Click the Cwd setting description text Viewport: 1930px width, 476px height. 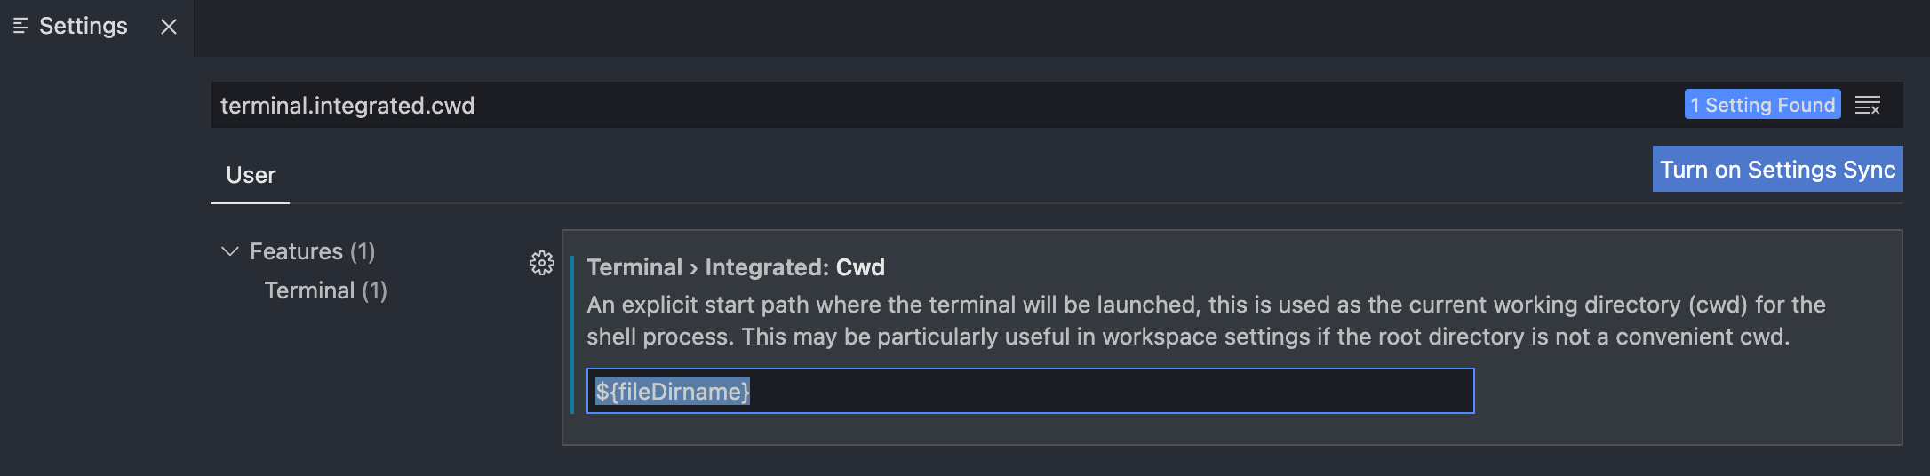tap(1155, 321)
